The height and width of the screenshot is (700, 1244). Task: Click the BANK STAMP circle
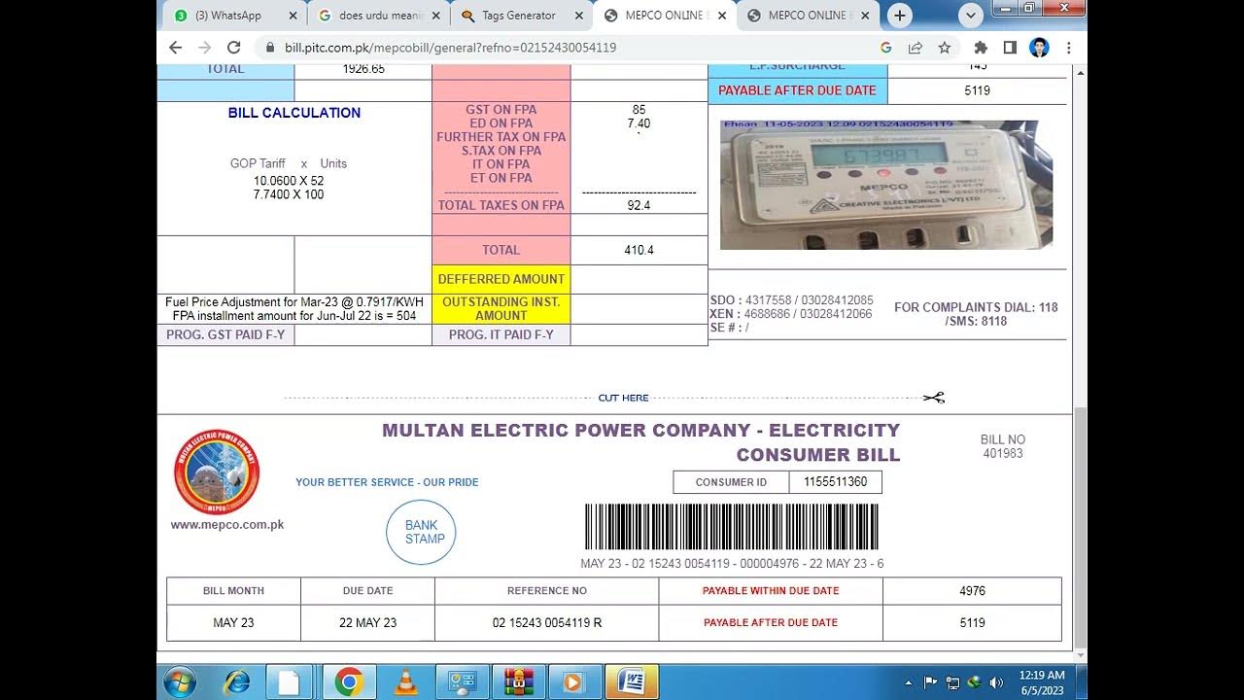(x=421, y=532)
